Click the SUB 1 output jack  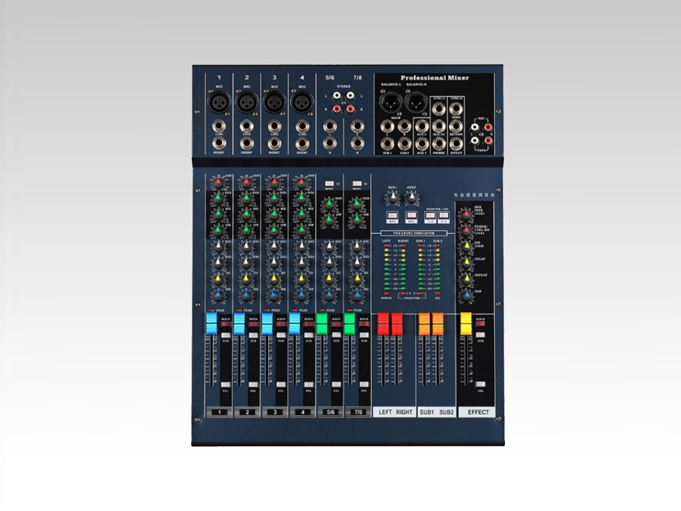(x=387, y=144)
